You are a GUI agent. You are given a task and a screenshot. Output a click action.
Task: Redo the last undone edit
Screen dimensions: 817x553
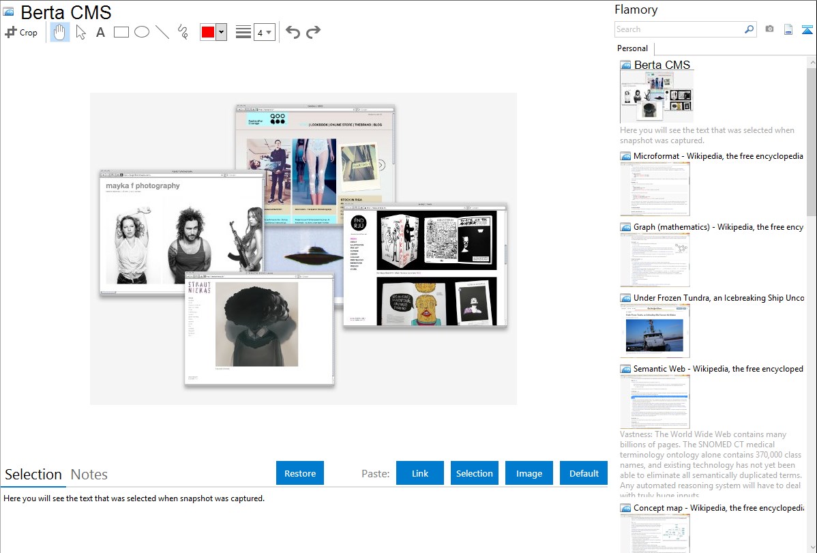313,32
